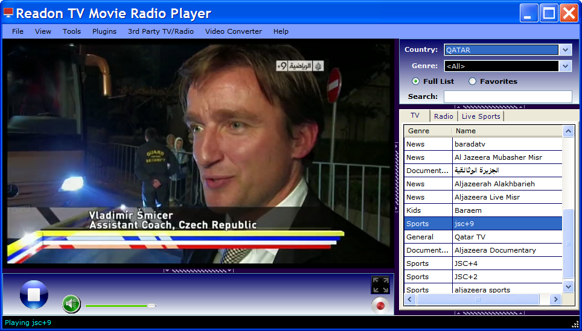Screen dimensions: 582x331
Task: Mute audio using the green speaker icon
Action: (71, 304)
